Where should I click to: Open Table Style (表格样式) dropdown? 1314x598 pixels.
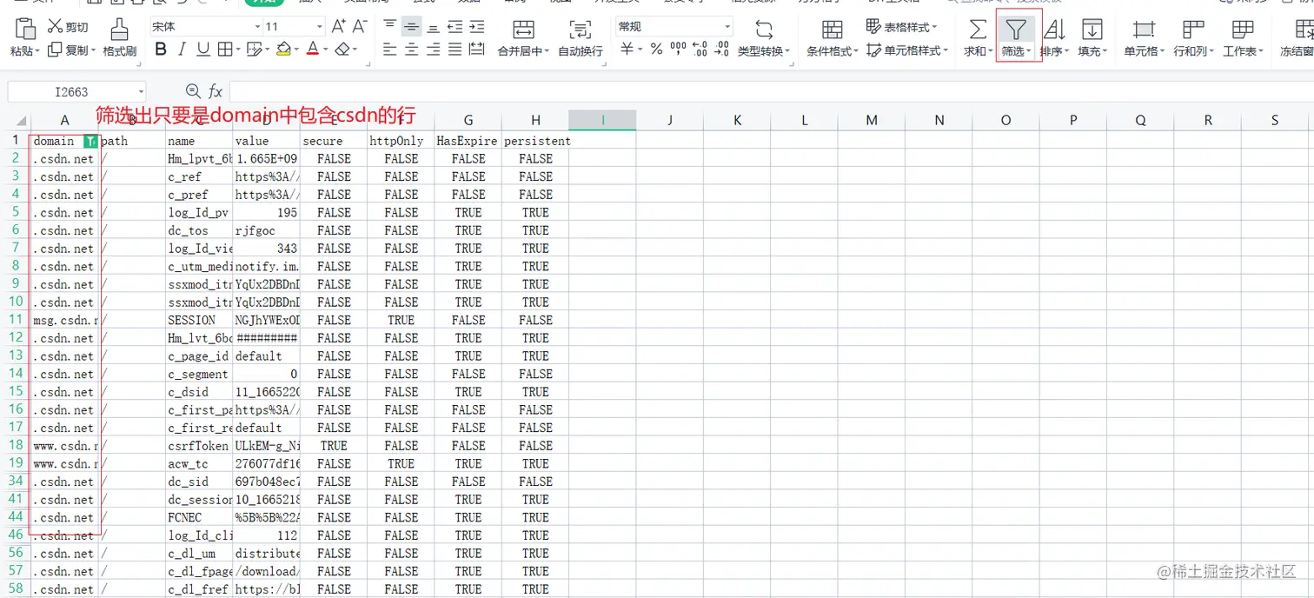click(901, 28)
